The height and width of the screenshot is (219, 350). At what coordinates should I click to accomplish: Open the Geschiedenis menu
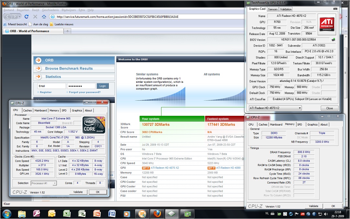[x=50, y=10]
